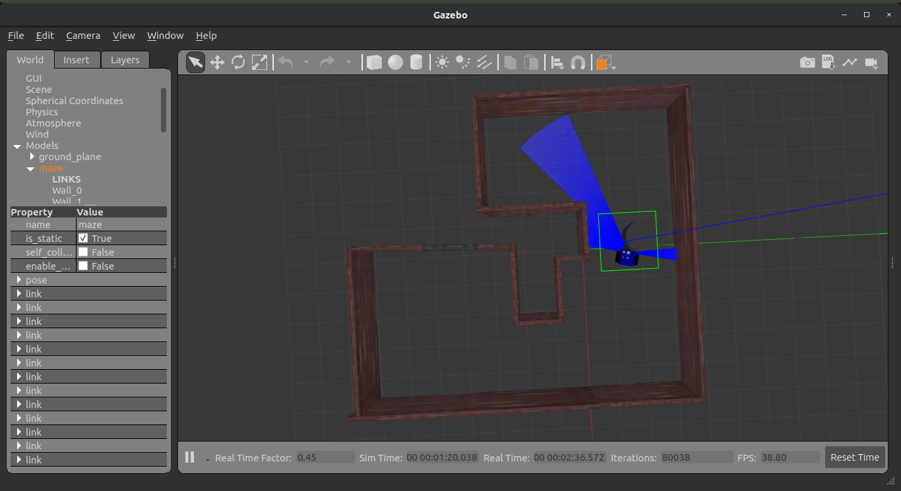This screenshot has height=491, width=901.
Task: Click the Paste icon in toolbar
Action: [531, 63]
